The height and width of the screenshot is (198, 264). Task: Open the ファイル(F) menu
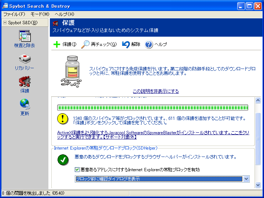pyautogui.click(x=14, y=14)
